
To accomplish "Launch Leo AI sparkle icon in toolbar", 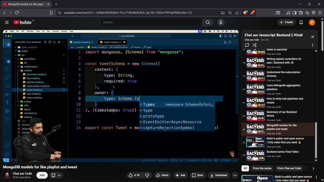I will click(x=307, y=13).
